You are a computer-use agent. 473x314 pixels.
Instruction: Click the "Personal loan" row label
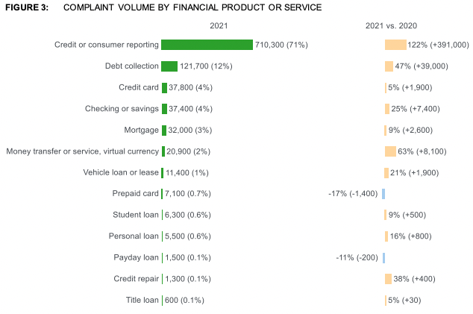pos(134,236)
